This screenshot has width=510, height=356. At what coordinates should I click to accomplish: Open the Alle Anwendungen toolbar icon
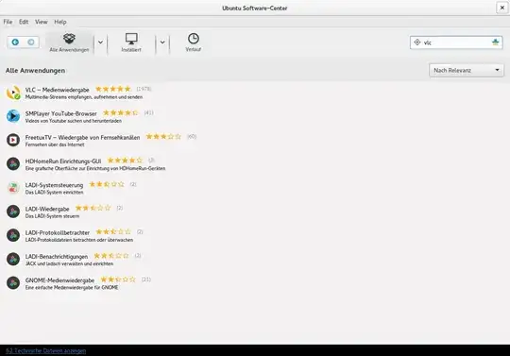tap(69, 42)
